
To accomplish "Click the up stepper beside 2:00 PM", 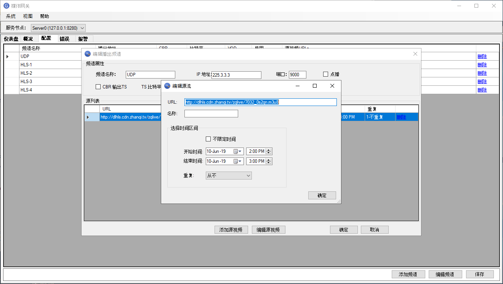I will pos(269,149).
